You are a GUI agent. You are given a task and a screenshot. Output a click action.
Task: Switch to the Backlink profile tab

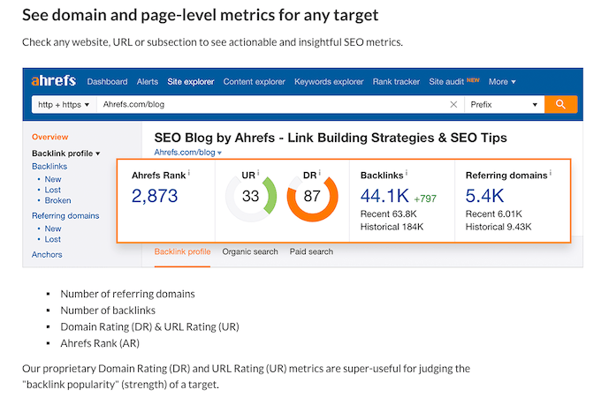pyautogui.click(x=182, y=251)
